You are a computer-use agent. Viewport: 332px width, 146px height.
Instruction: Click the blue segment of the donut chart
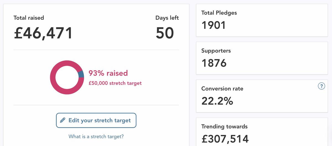81,74
